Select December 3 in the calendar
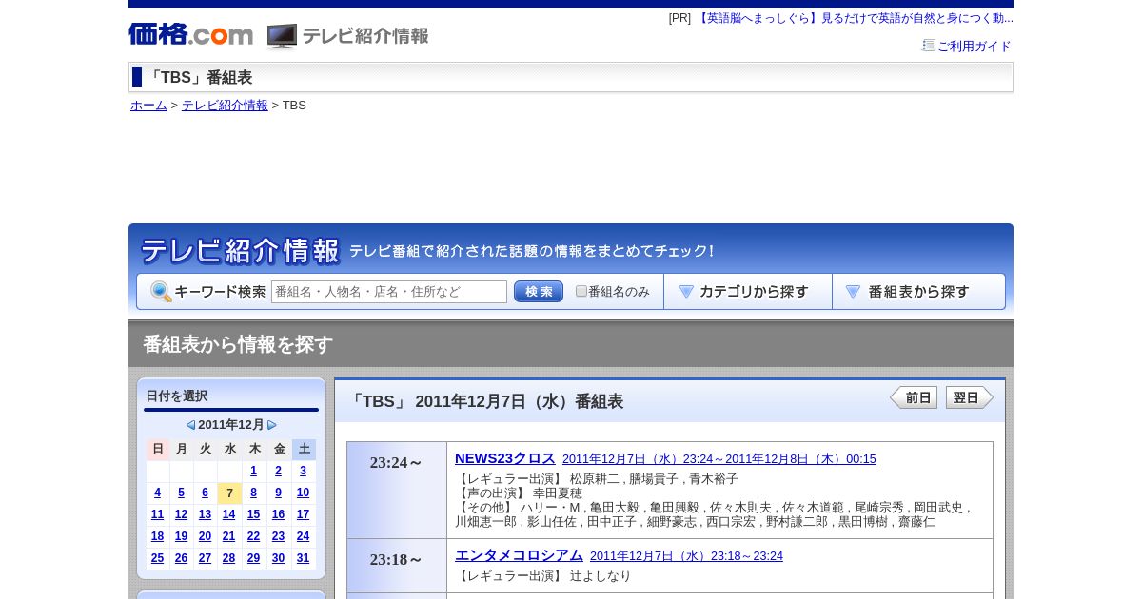This screenshot has width=1142, height=599. click(303, 471)
